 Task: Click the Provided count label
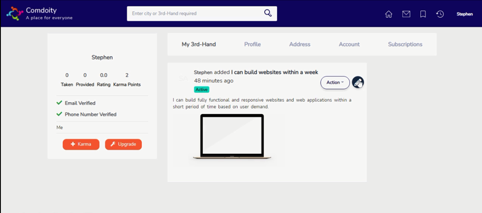point(85,85)
